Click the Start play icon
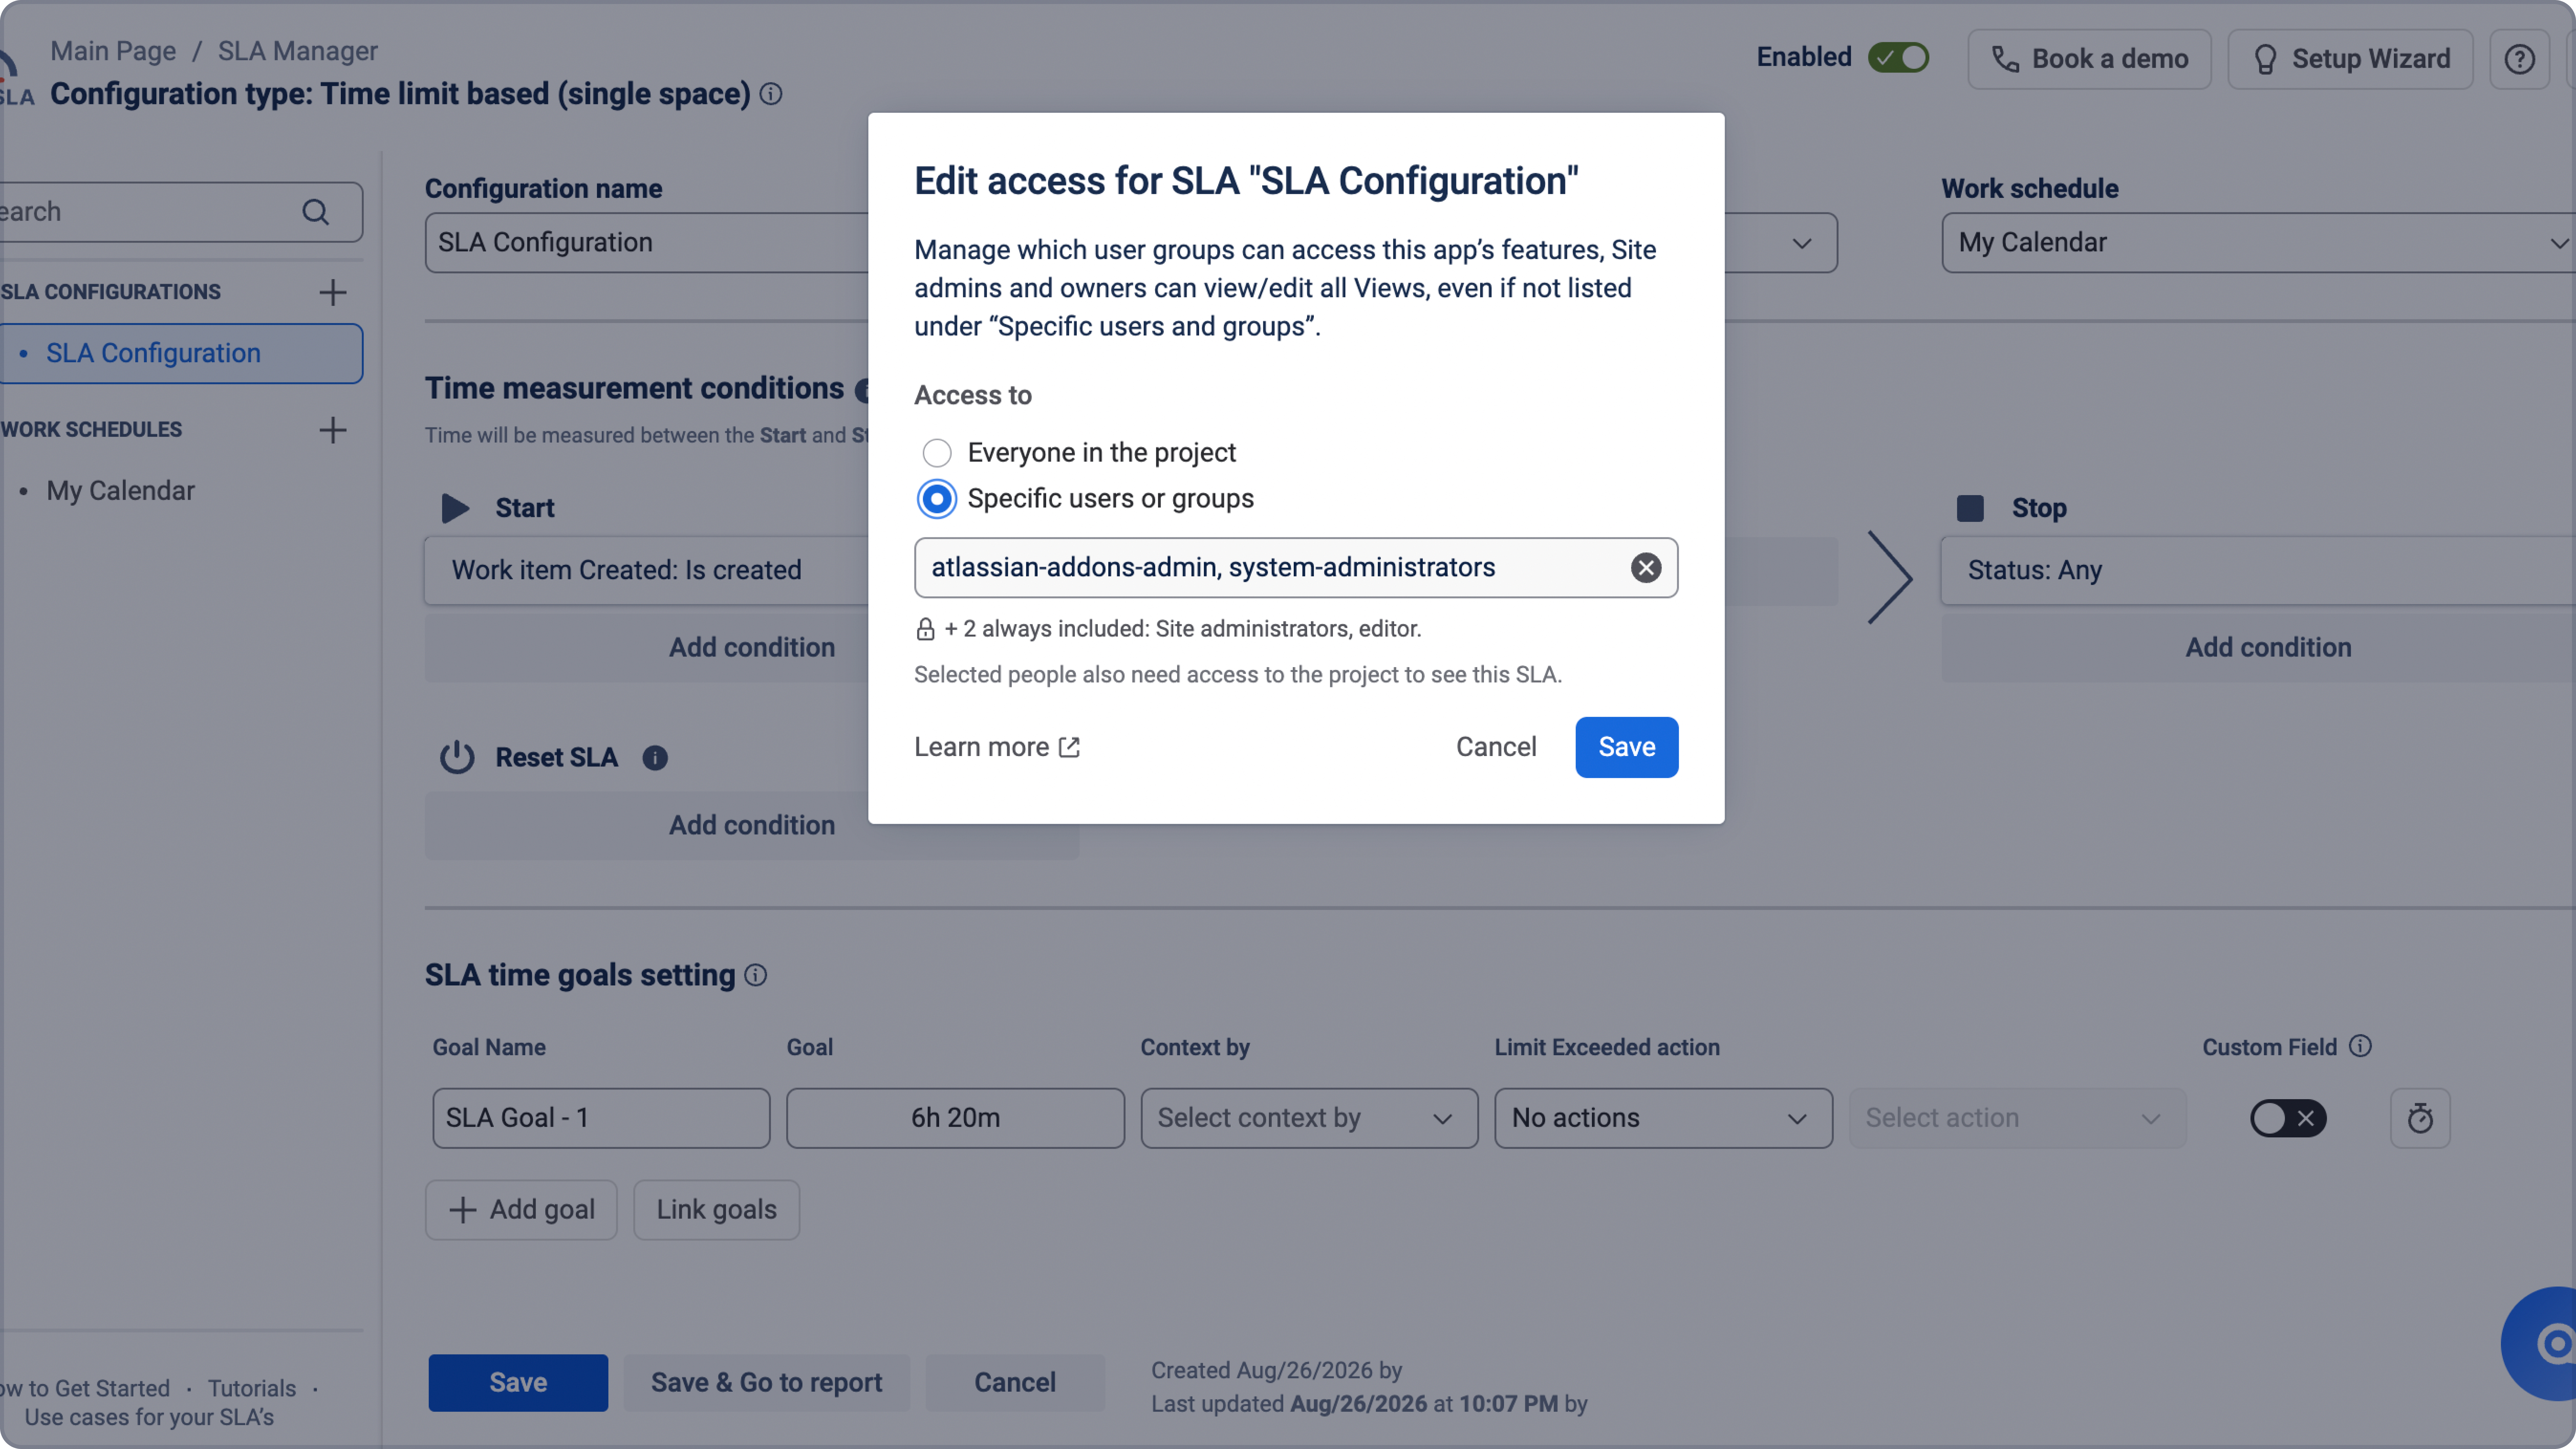 pyautogui.click(x=456, y=508)
